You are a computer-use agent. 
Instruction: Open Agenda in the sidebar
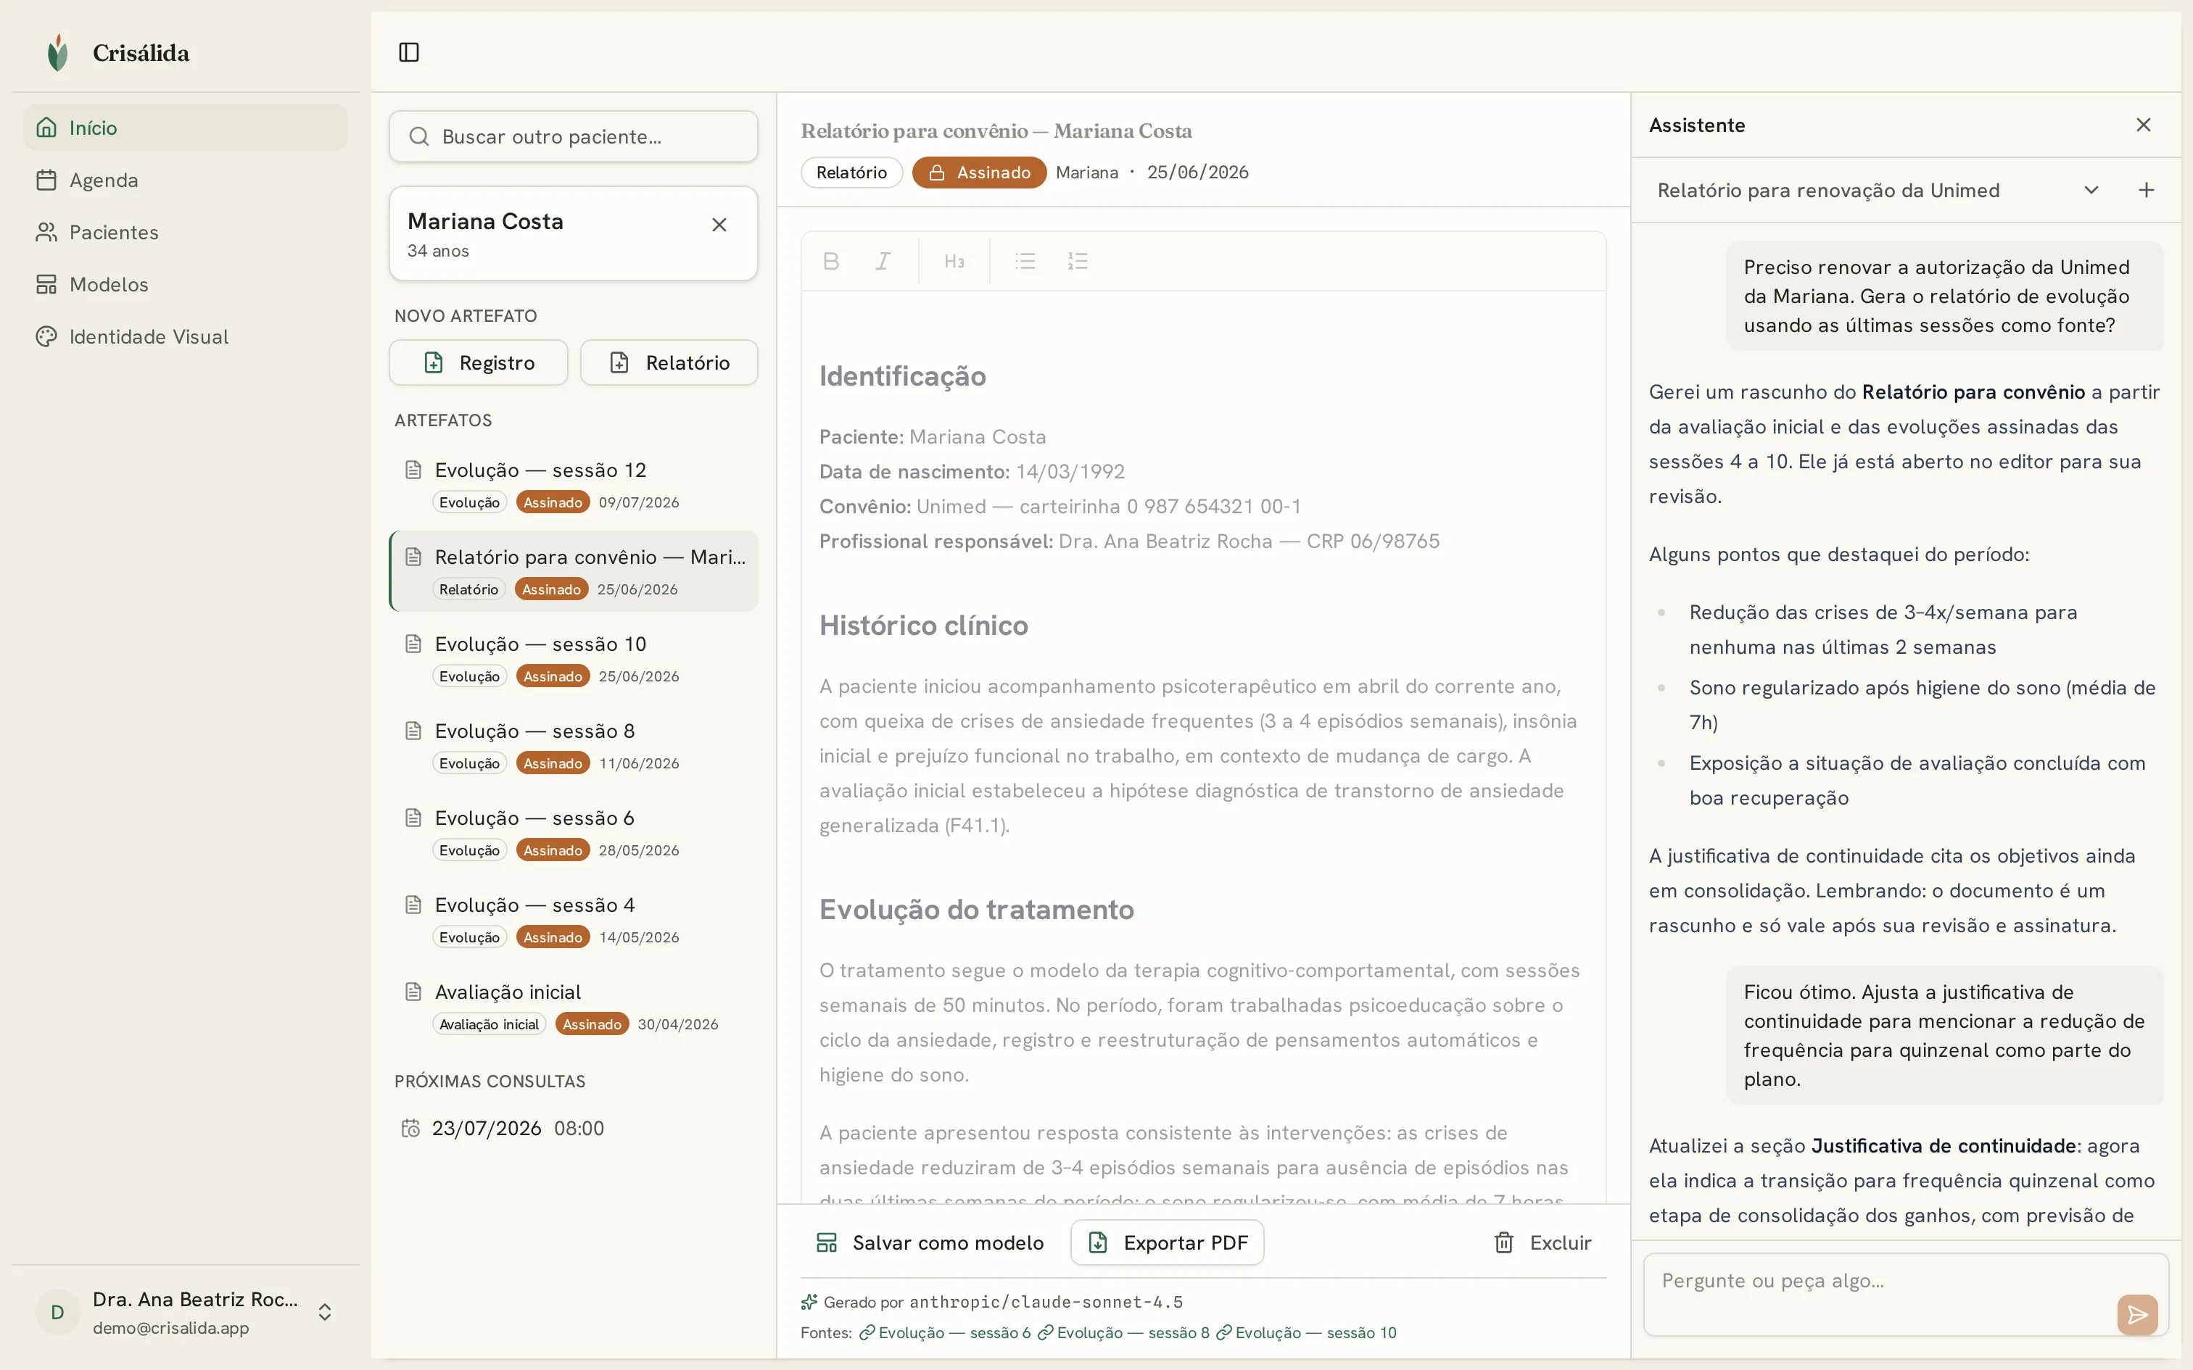tap(186, 180)
